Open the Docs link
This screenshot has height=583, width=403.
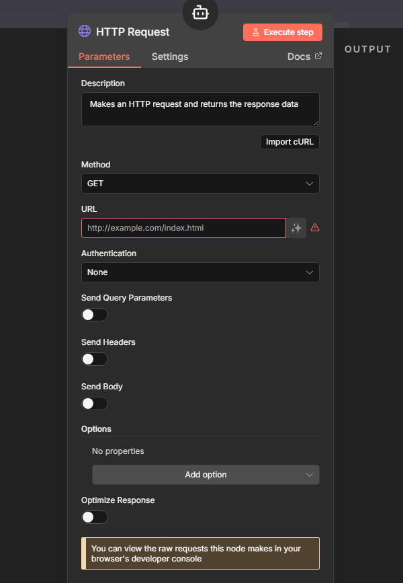(299, 56)
